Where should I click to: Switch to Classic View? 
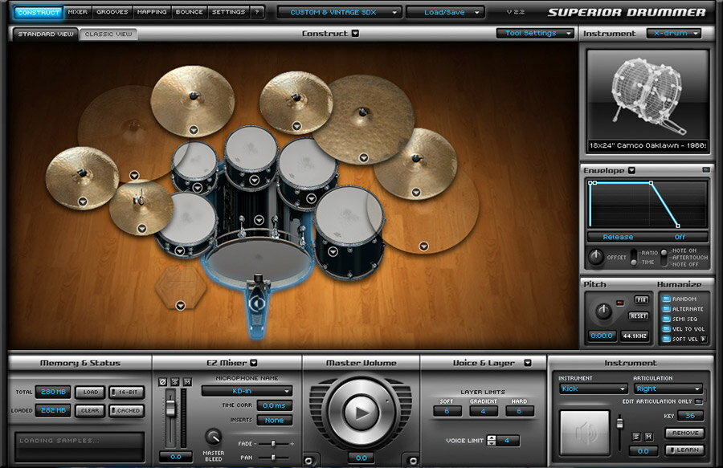pos(110,34)
